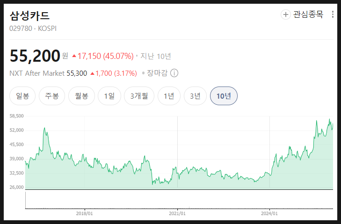Click the NXT After Market price 55,300
The width and height of the screenshot is (341, 224).
tap(77, 73)
